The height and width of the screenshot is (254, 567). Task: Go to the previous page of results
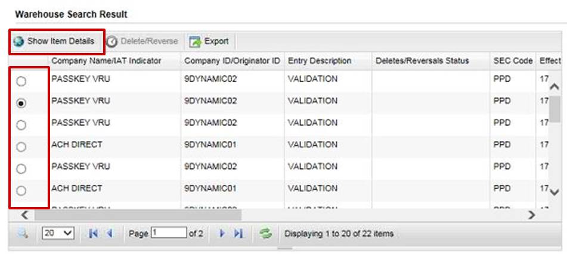109,234
